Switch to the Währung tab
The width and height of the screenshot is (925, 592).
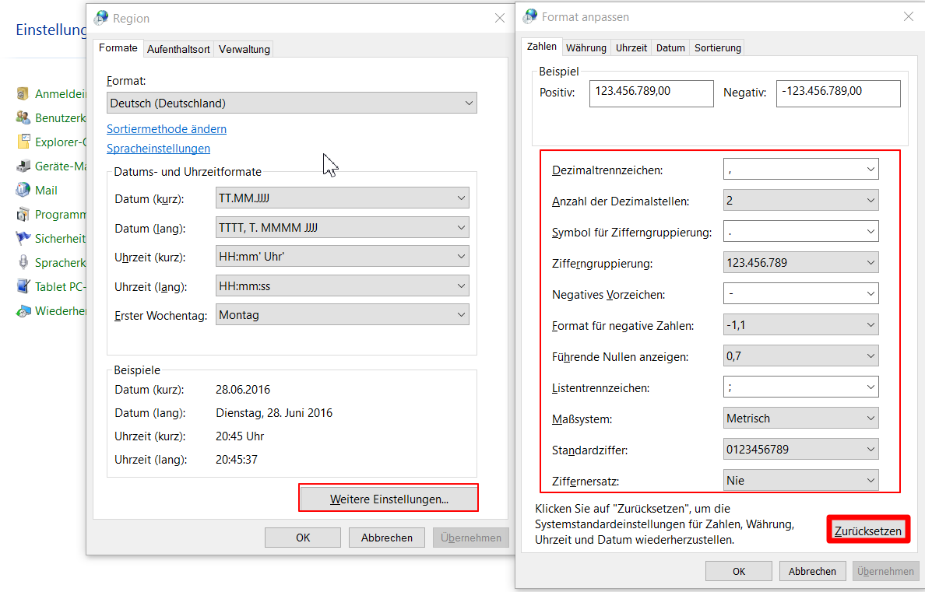point(586,47)
